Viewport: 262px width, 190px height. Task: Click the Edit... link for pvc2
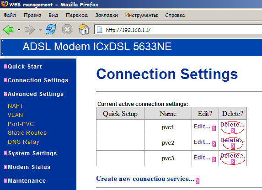(x=202, y=142)
